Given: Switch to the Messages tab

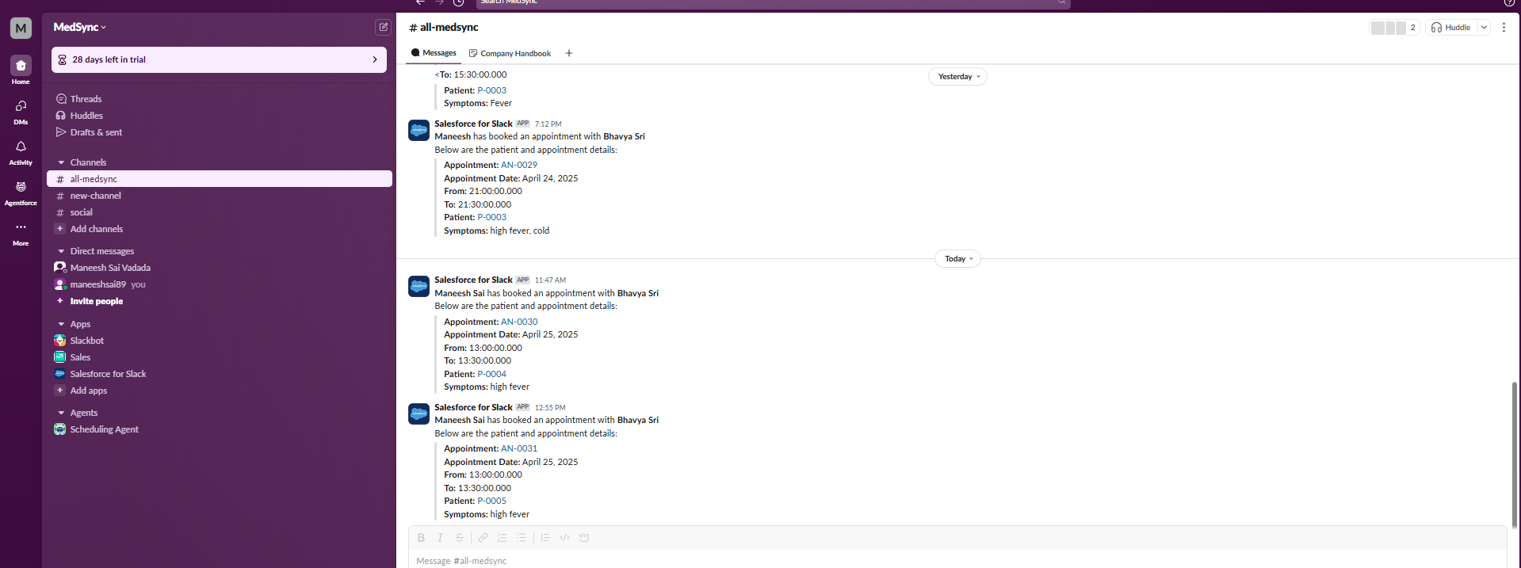Looking at the screenshot, I should [434, 53].
